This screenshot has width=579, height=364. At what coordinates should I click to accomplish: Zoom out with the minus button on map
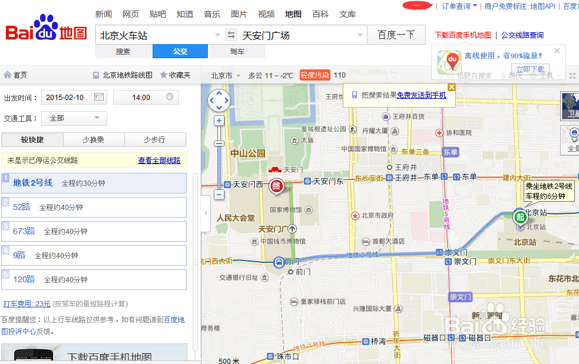tap(219, 195)
